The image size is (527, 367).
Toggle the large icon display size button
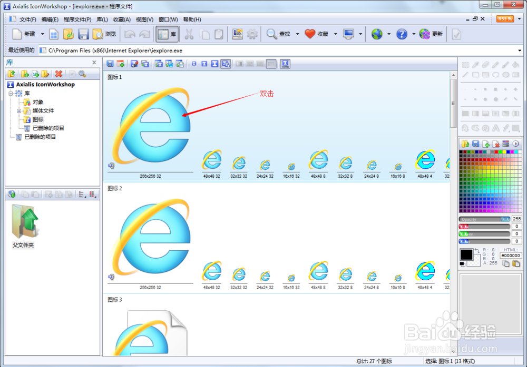[214, 64]
